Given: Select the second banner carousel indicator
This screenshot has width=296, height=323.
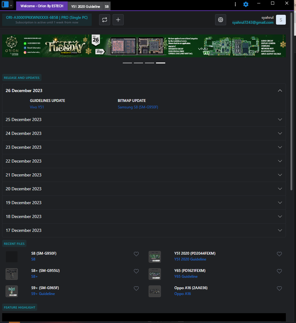Looking at the screenshot, I should point(138,63).
